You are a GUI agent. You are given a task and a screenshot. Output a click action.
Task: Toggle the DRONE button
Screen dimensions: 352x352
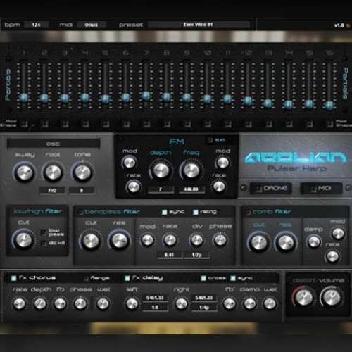(x=271, y=188)
